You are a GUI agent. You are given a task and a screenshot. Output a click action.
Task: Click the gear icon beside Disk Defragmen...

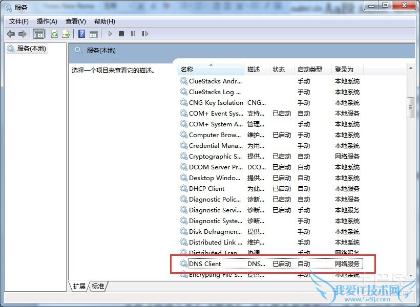click(183, 231)
